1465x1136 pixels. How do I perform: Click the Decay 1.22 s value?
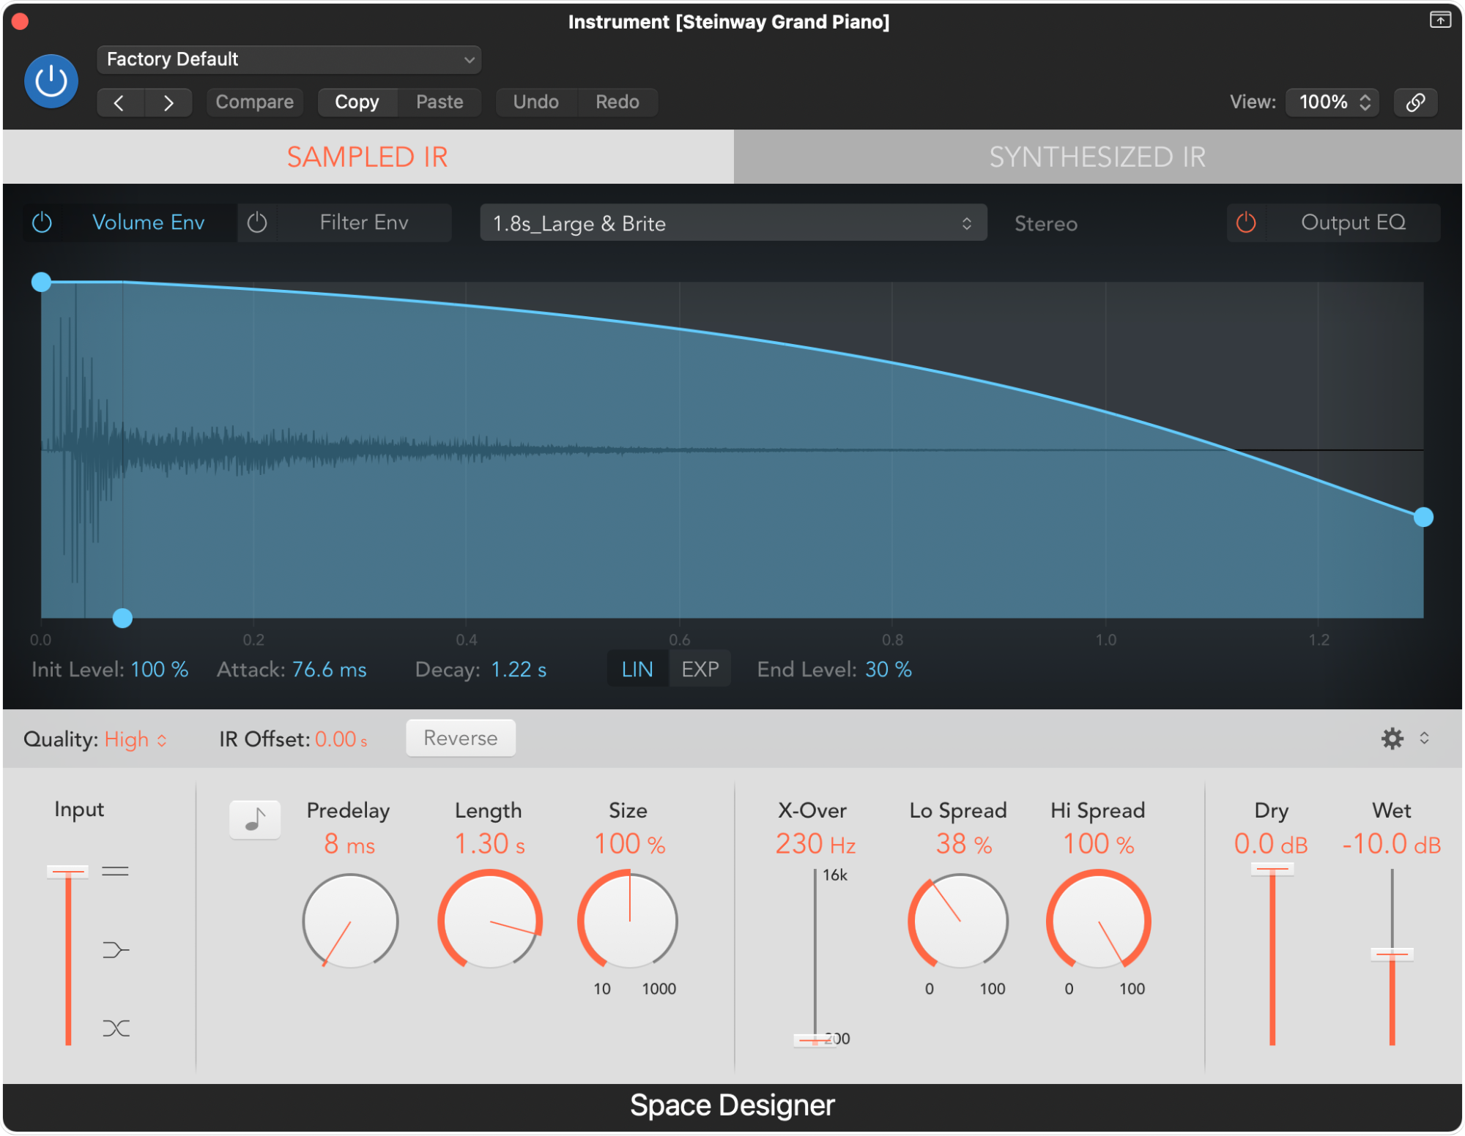[x=518, y=670]
